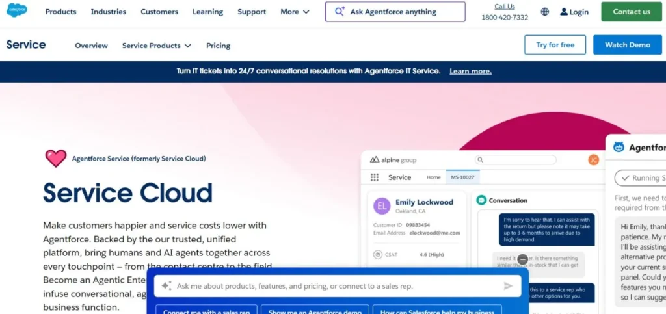The height and width of the screenshot is (314, 666).
Task: Click the 4.6 (High) CSAT value
Action: (431, 255)
